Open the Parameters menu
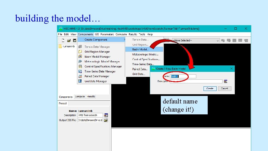This screenshot has width=268, height=151. click(x=107, y=34)
